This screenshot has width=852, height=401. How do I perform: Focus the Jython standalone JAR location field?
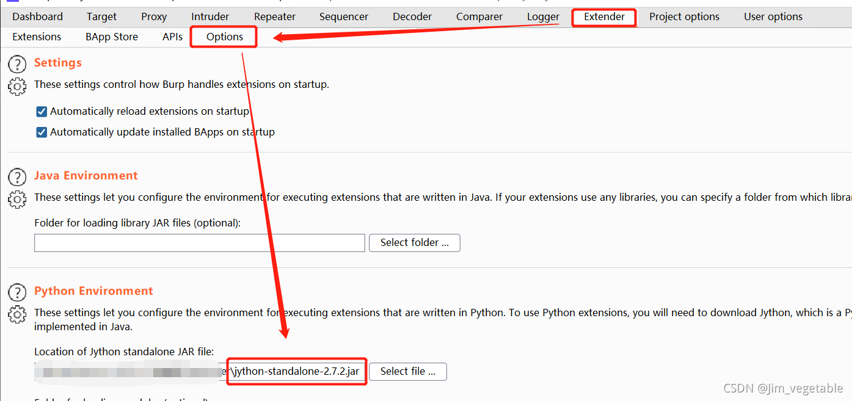point(199,371)
